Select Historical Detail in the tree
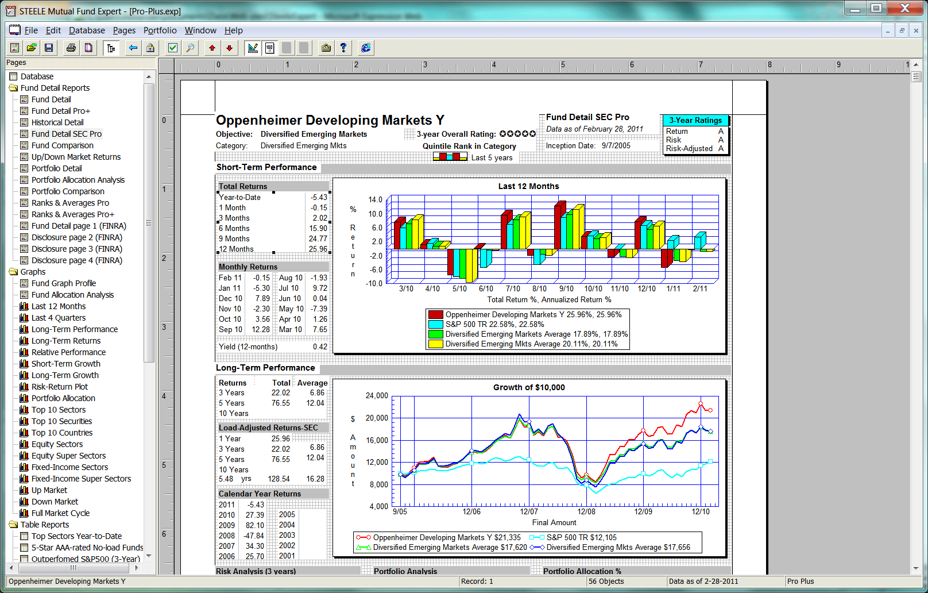928x593 pixels. point(57,122)
